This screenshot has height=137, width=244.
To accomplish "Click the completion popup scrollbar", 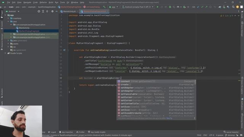I will 195,82.
